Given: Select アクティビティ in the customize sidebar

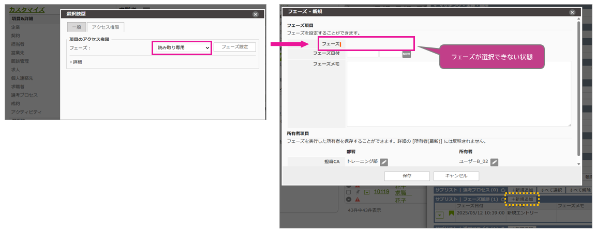Looking at the screenshot, I should [x=26, y=112].
